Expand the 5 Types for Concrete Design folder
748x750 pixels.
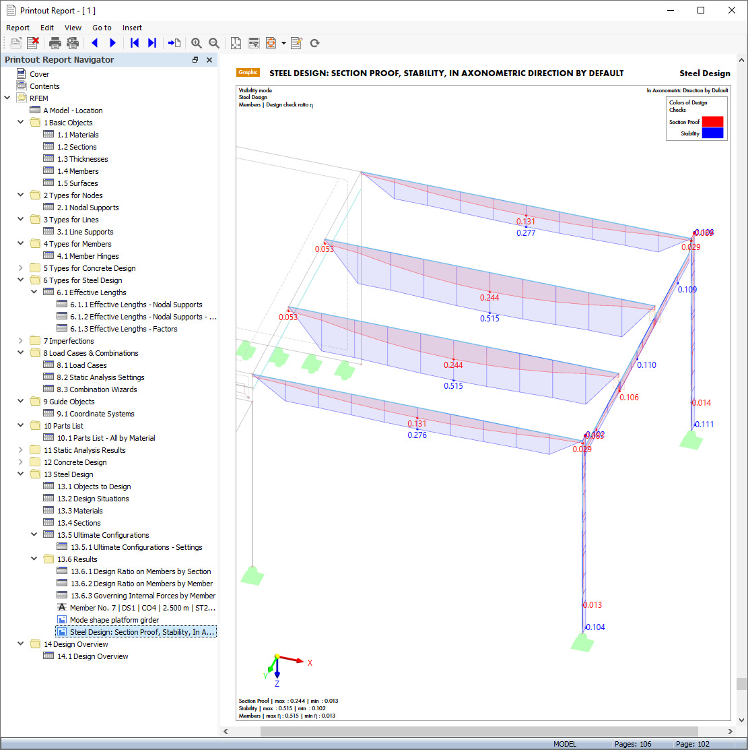(21, 268)
